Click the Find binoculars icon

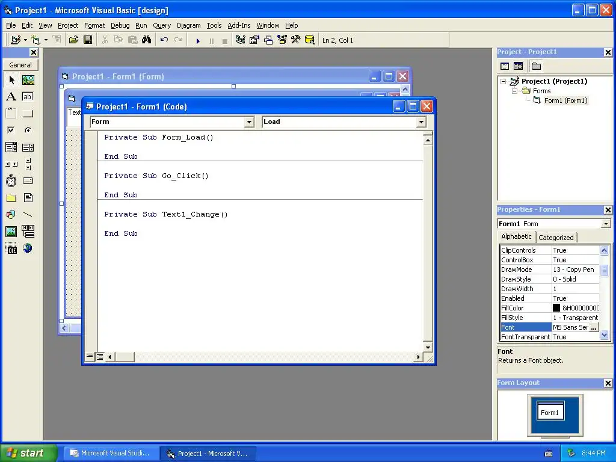pos(147,40)
